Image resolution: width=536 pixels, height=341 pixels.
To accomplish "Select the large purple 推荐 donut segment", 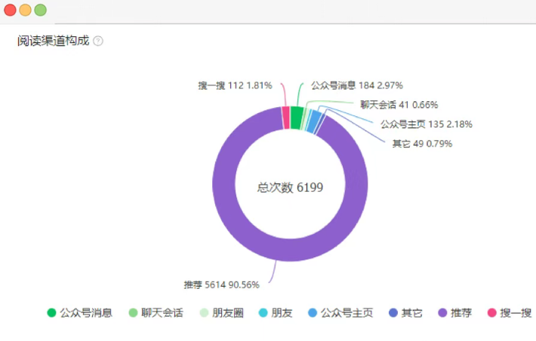I will (x=290, y=250).
